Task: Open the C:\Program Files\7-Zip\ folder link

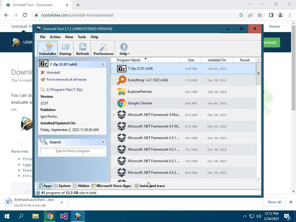Action: tap(64, 90)
